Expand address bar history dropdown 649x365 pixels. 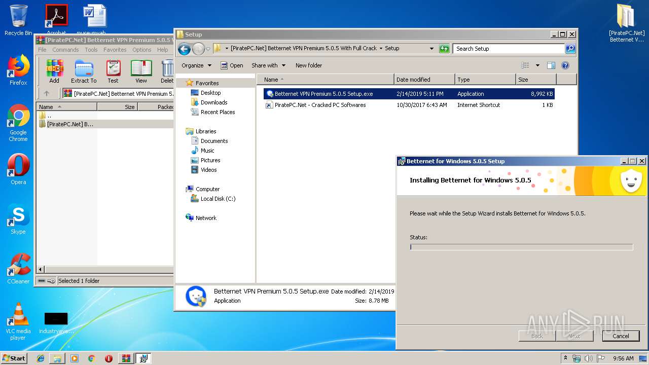point(431,49)
